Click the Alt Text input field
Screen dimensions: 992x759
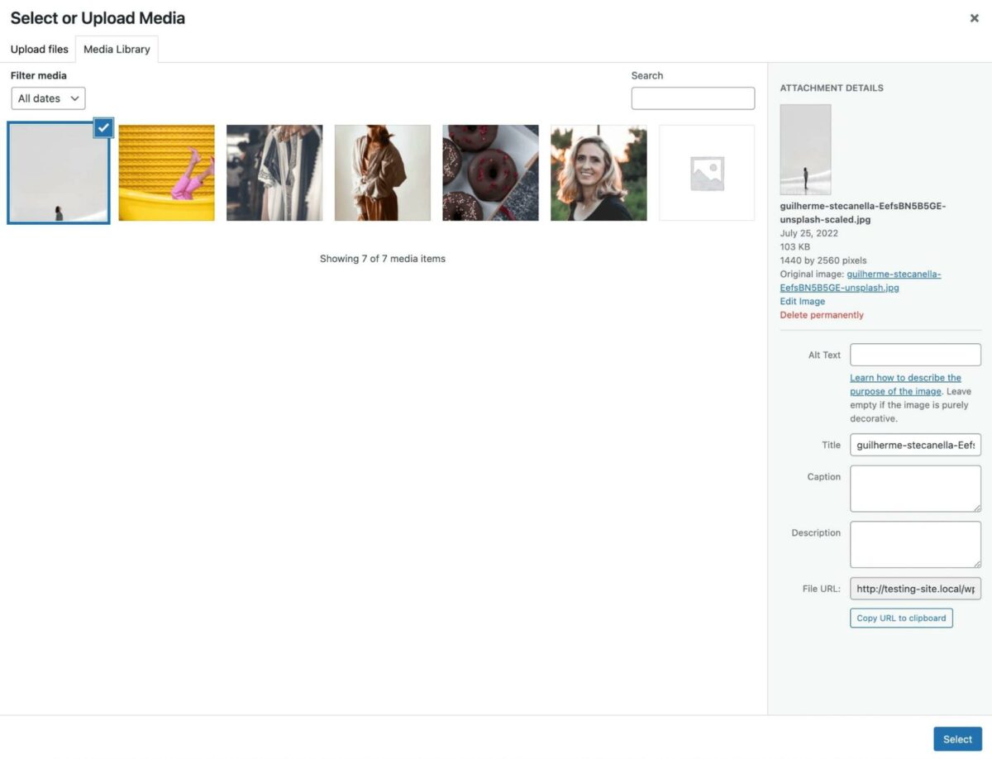[x=914, y=354]
